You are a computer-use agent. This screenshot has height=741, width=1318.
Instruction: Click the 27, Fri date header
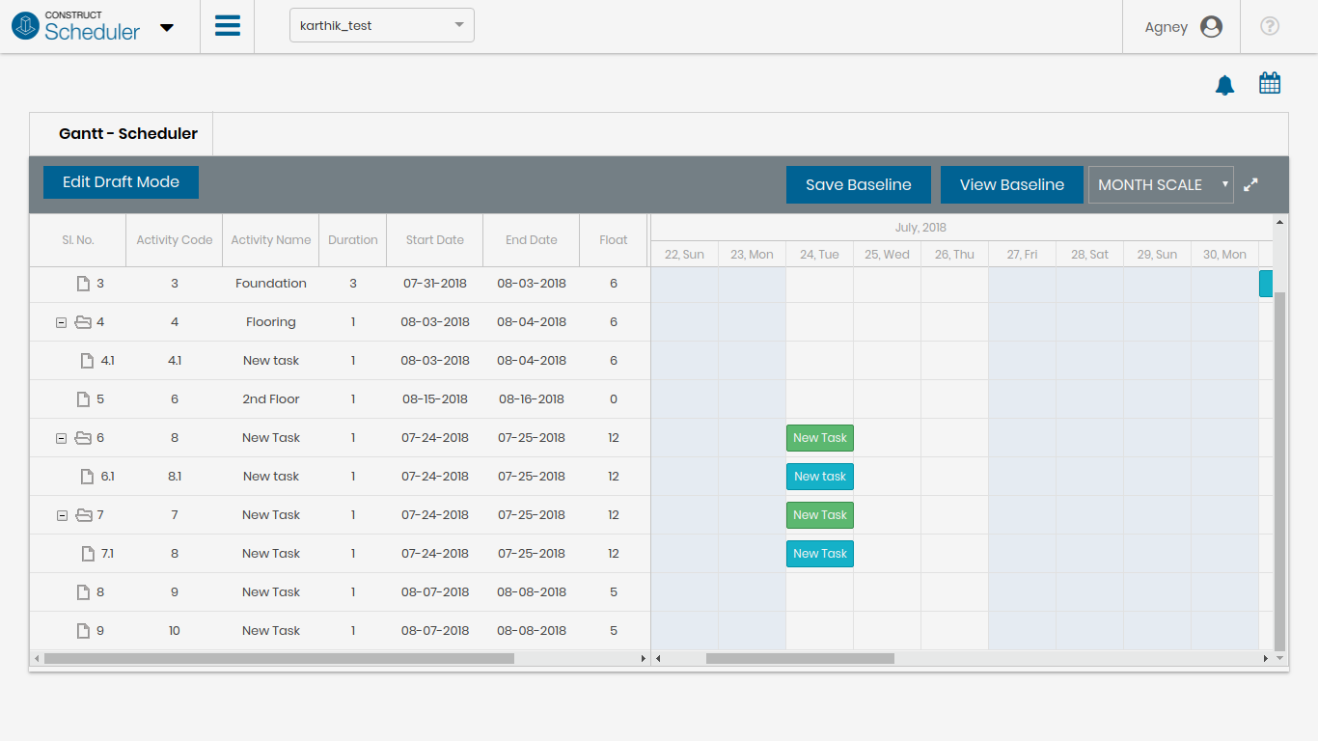1023,255
